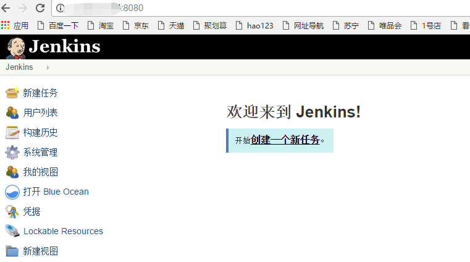Expand the Jenkins breadcrumb arrow menu
Screen dimensions: 470x262
pyautogui.click(x=48, y=67)
